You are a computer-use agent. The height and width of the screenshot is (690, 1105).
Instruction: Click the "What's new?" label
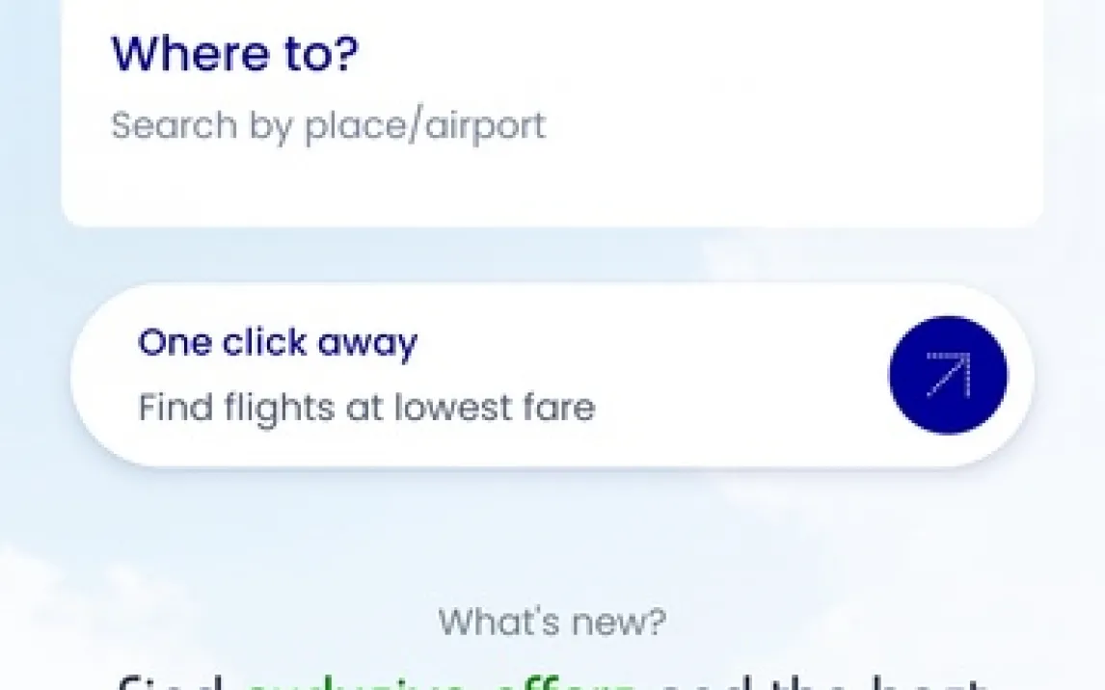click(x=552, y=622)
